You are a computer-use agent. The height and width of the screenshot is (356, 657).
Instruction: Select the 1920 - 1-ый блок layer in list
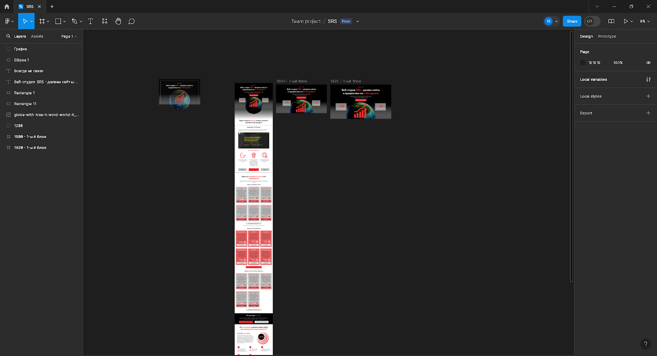tap(41, 147)
